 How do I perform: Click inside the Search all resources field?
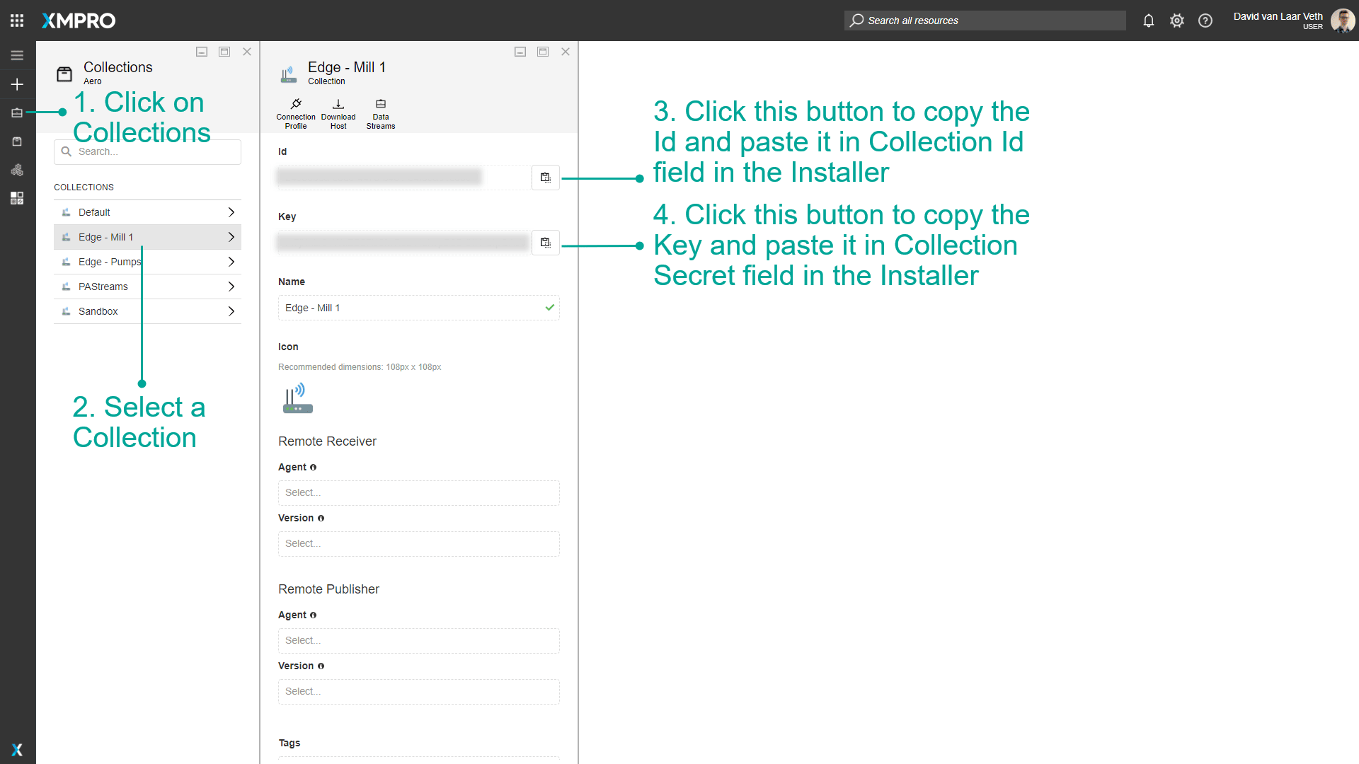click(x=984, y=21)
